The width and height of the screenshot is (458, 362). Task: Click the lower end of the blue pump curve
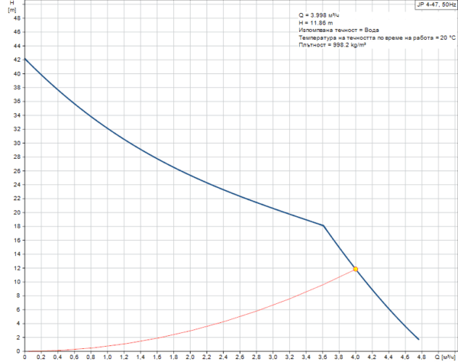[418, 339]
